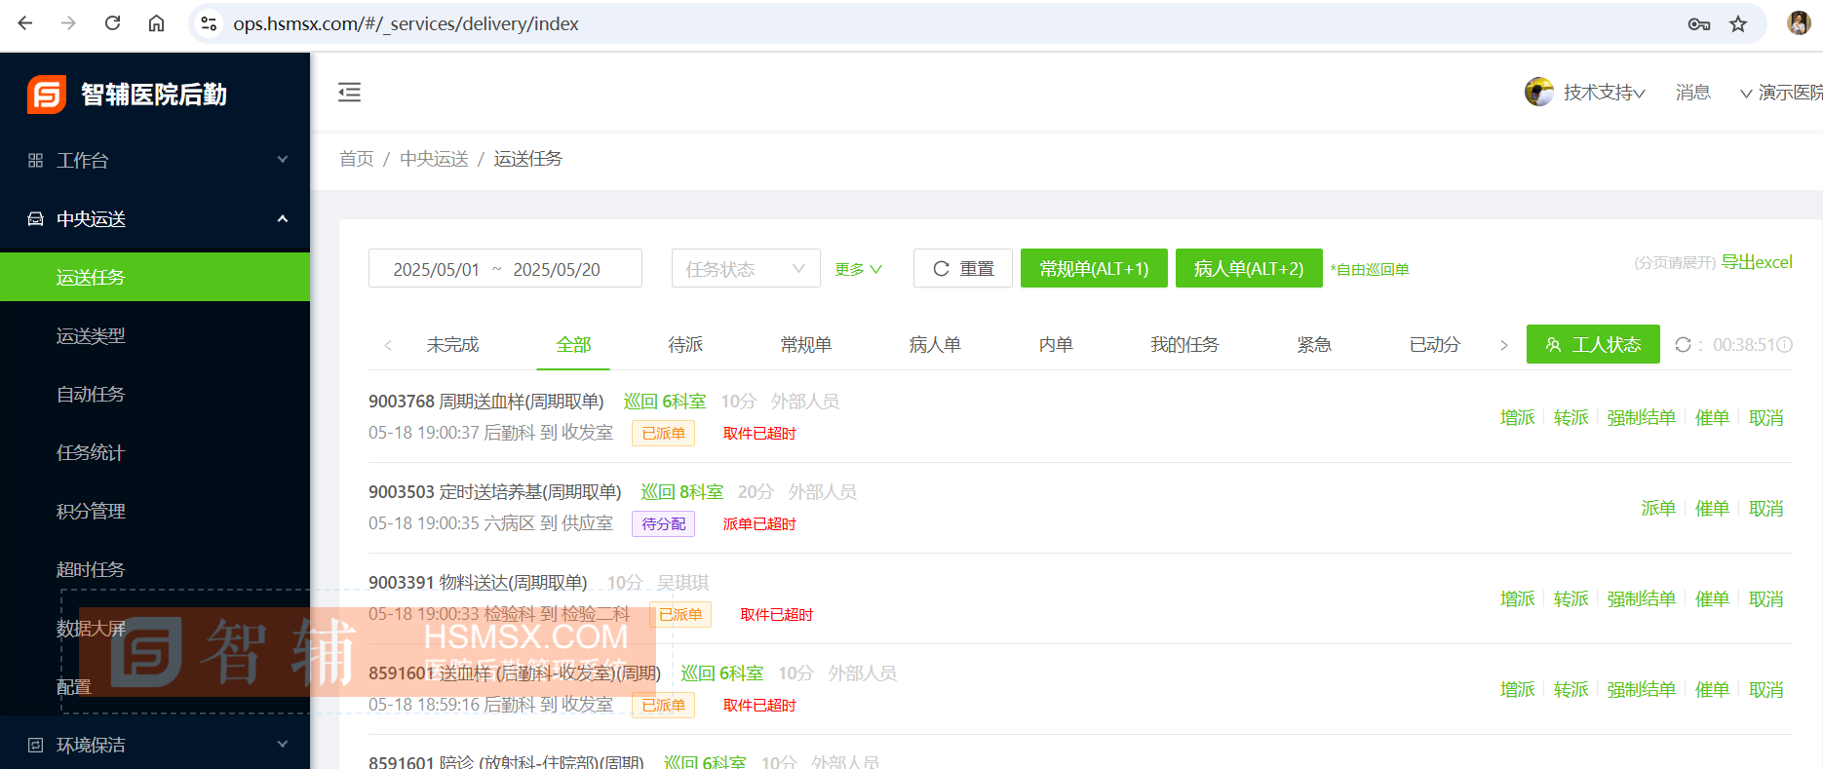
Task: Open the 工人状态 panel button
Action: [1592, 345]
